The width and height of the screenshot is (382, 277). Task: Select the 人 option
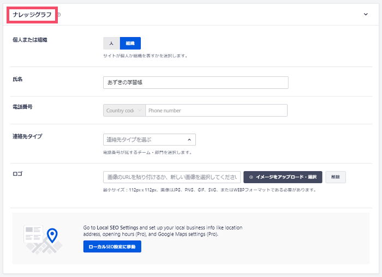click(x=111, y=43)
